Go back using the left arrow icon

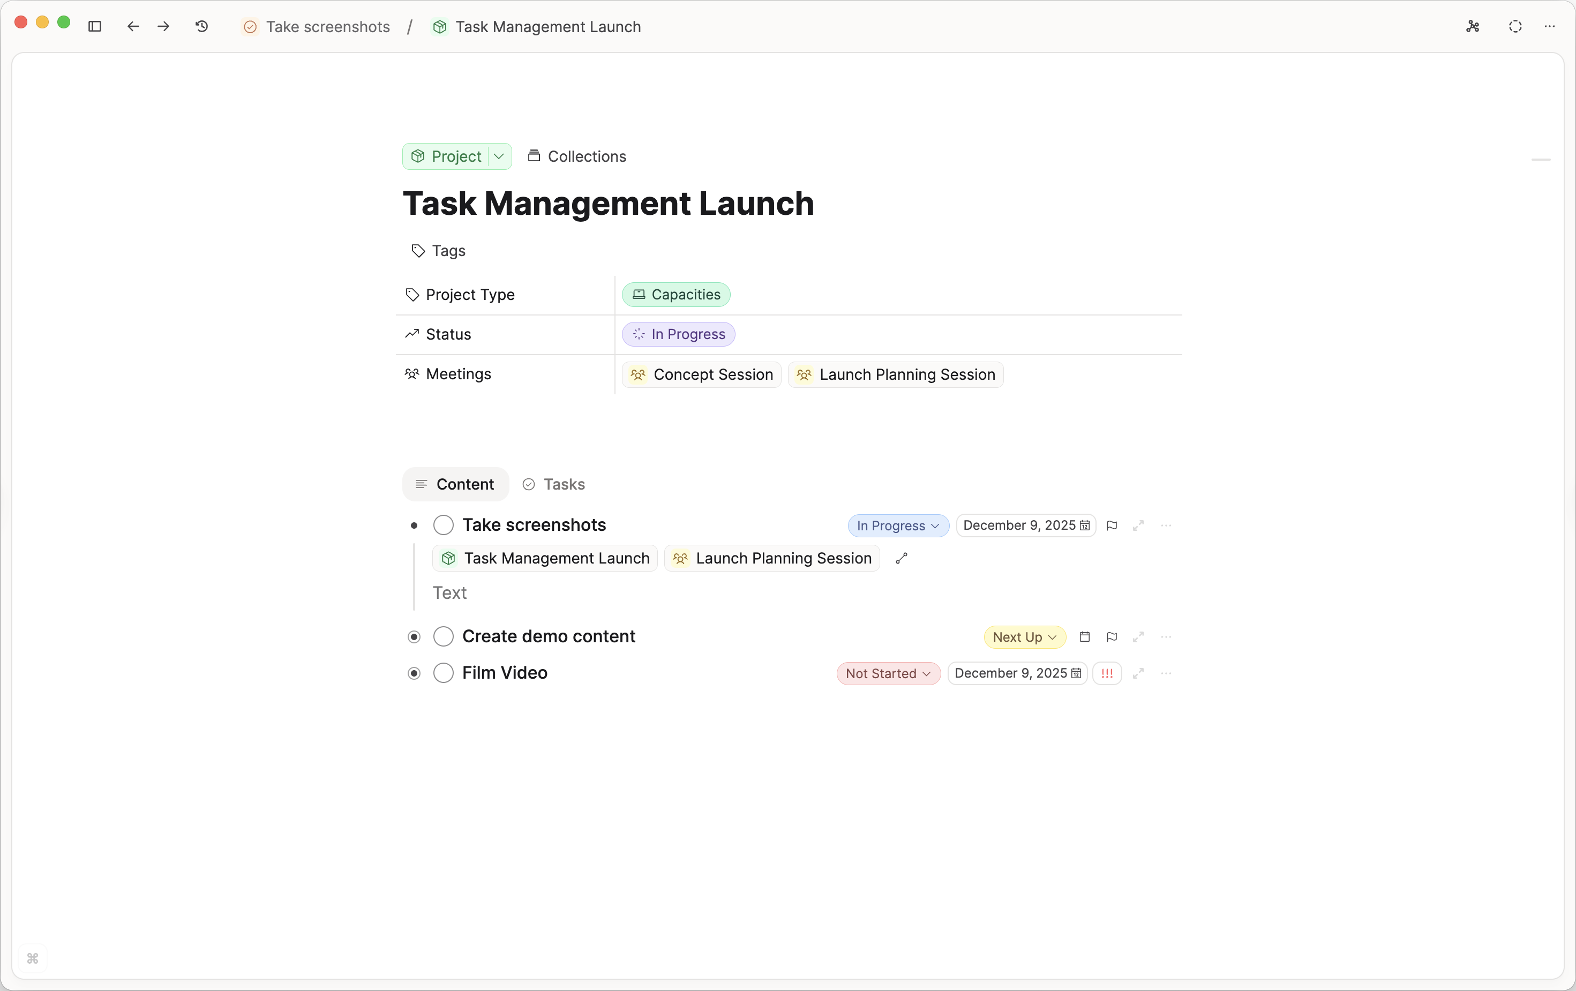pos(133,26)
